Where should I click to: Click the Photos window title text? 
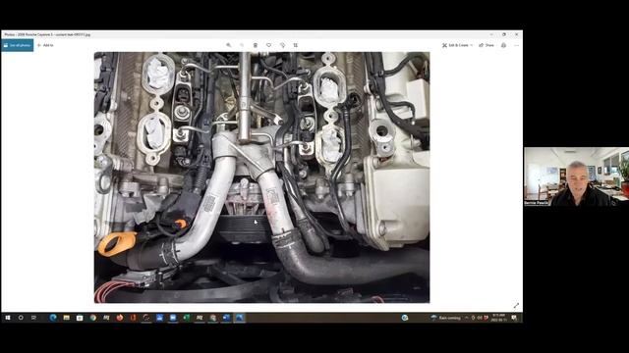coord(47,35)
